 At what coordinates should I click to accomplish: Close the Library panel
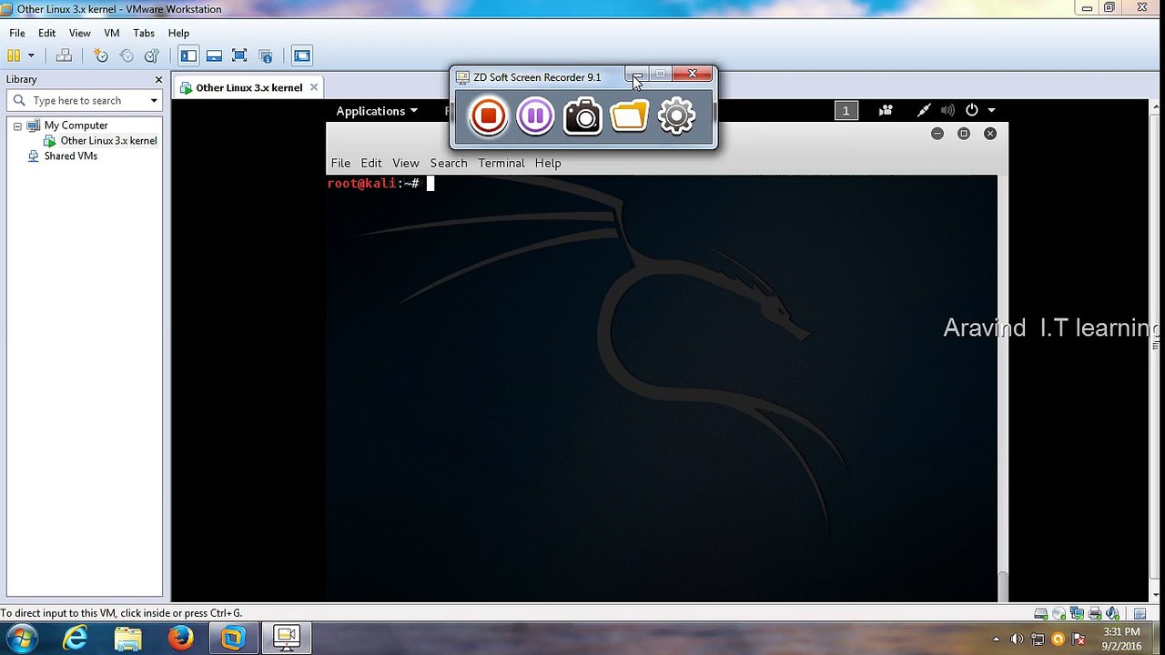tap(158, 79)
